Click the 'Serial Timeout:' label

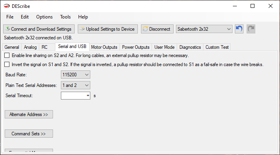pos(19,96)
